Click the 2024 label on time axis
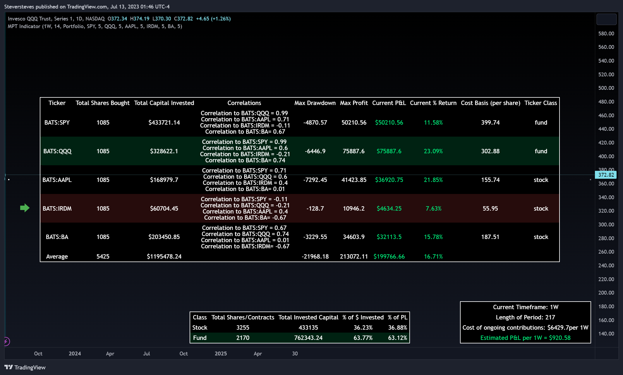The width and height of the screenshot is (623, 375). (x=75, y=354)
